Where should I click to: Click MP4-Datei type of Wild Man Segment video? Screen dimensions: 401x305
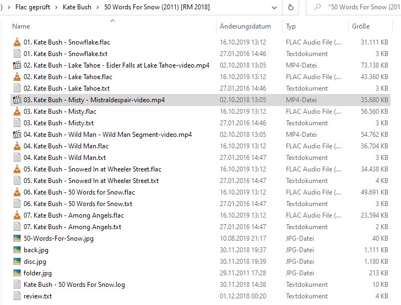coord(301,135)
